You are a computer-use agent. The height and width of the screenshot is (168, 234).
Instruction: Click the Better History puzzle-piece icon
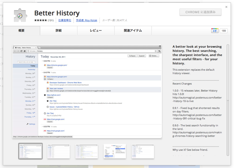click(x=20, y=15)
